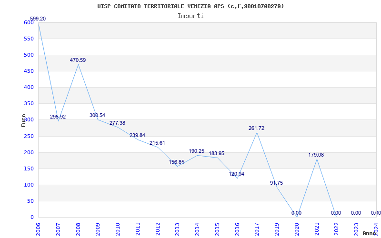Select the 295.92 data label
Image resolution: width=381 pixels, height=238 pixels.
coord(58,117)
